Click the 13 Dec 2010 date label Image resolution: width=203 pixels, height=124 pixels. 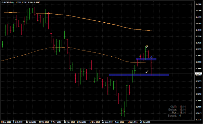(x=95, y=122)
